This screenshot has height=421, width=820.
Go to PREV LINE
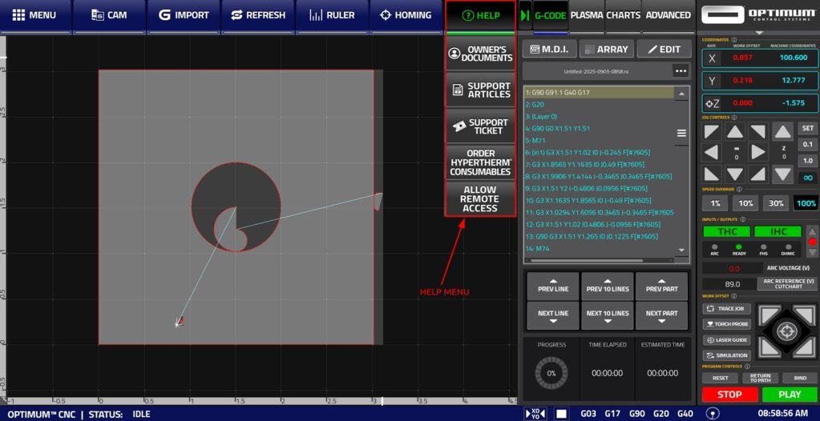click(553, 286)
